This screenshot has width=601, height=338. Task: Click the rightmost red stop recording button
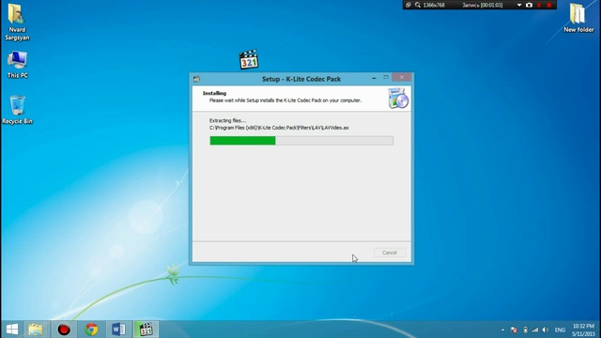[x=548, y=5]
